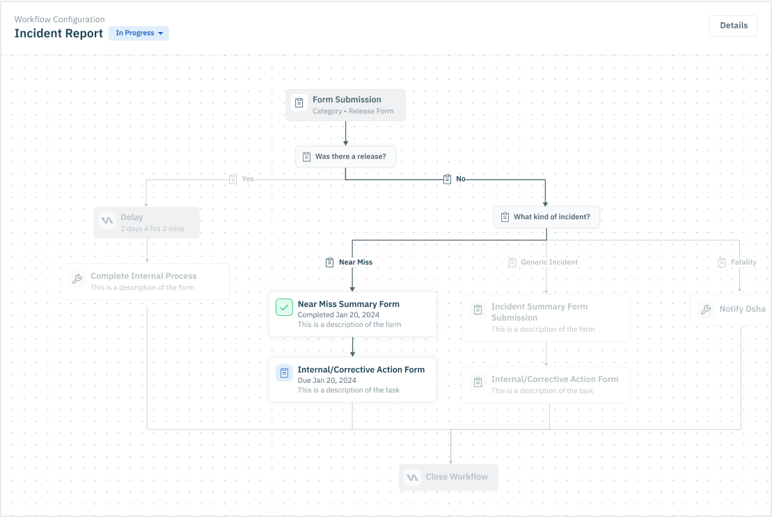
Task: Click the logo icon in Close Workflow node
Action: [x=412, y=477]
